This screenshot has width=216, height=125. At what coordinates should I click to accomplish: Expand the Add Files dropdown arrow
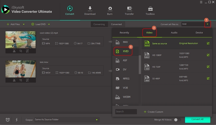click(24, 24)
